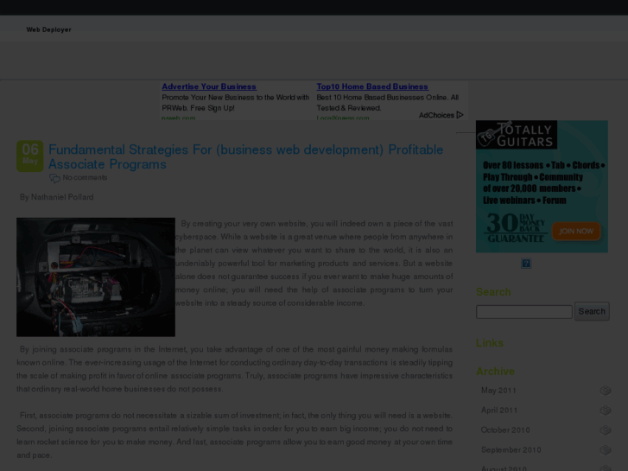Click the Links sidebar heading
Screen dimensions: 628x471
click(490, 343)
